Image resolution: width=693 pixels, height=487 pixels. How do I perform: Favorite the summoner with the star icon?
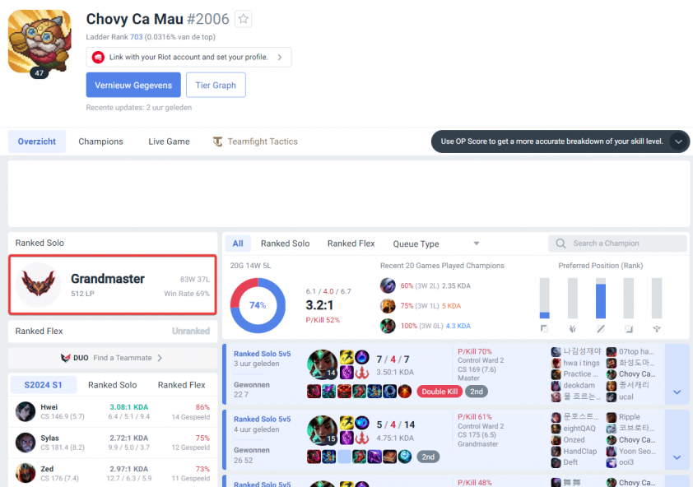tap(243, 19)
